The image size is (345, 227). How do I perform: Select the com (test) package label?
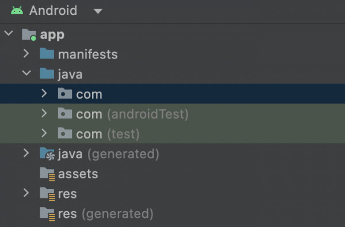pyautogui.click(x=108, y=134)
